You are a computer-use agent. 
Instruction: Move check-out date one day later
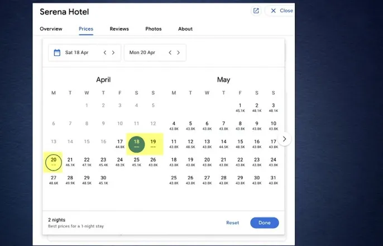pyautogui.click(x=178, y=53)
